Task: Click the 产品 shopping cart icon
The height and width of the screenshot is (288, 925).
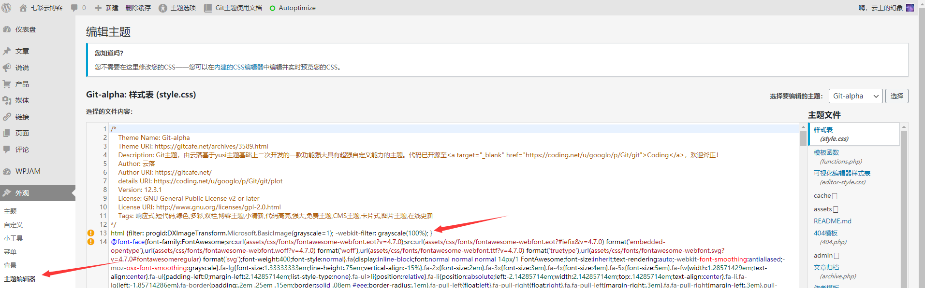Action: point(7,84)
